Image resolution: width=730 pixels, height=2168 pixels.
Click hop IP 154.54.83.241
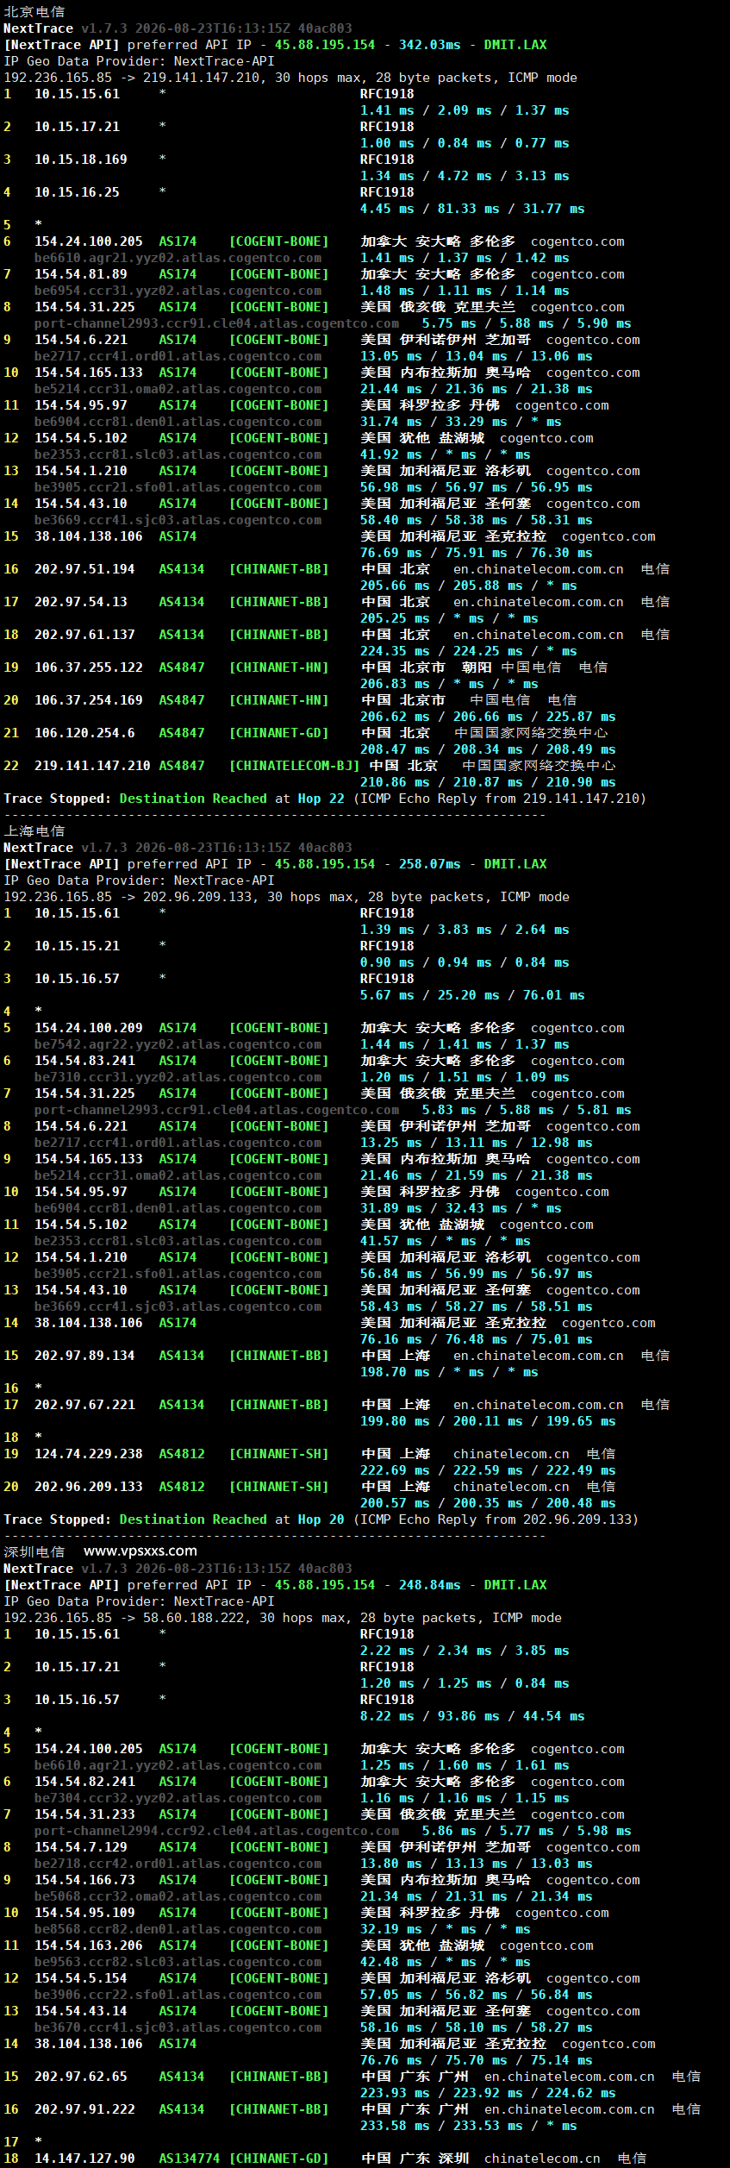[84, 1061]
